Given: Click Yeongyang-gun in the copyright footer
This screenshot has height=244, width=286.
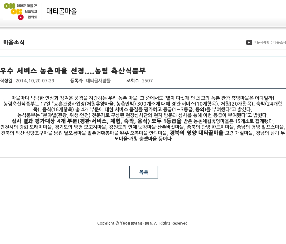Looking at the screenshot, I should click(x=136, y=223).
